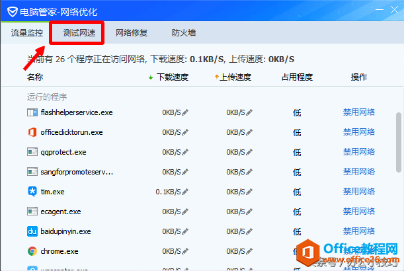This screenshot has width=404, height=271.
Task: Click tim.exe download speed 0.1KB/S
Action: (x=168, y=192)
